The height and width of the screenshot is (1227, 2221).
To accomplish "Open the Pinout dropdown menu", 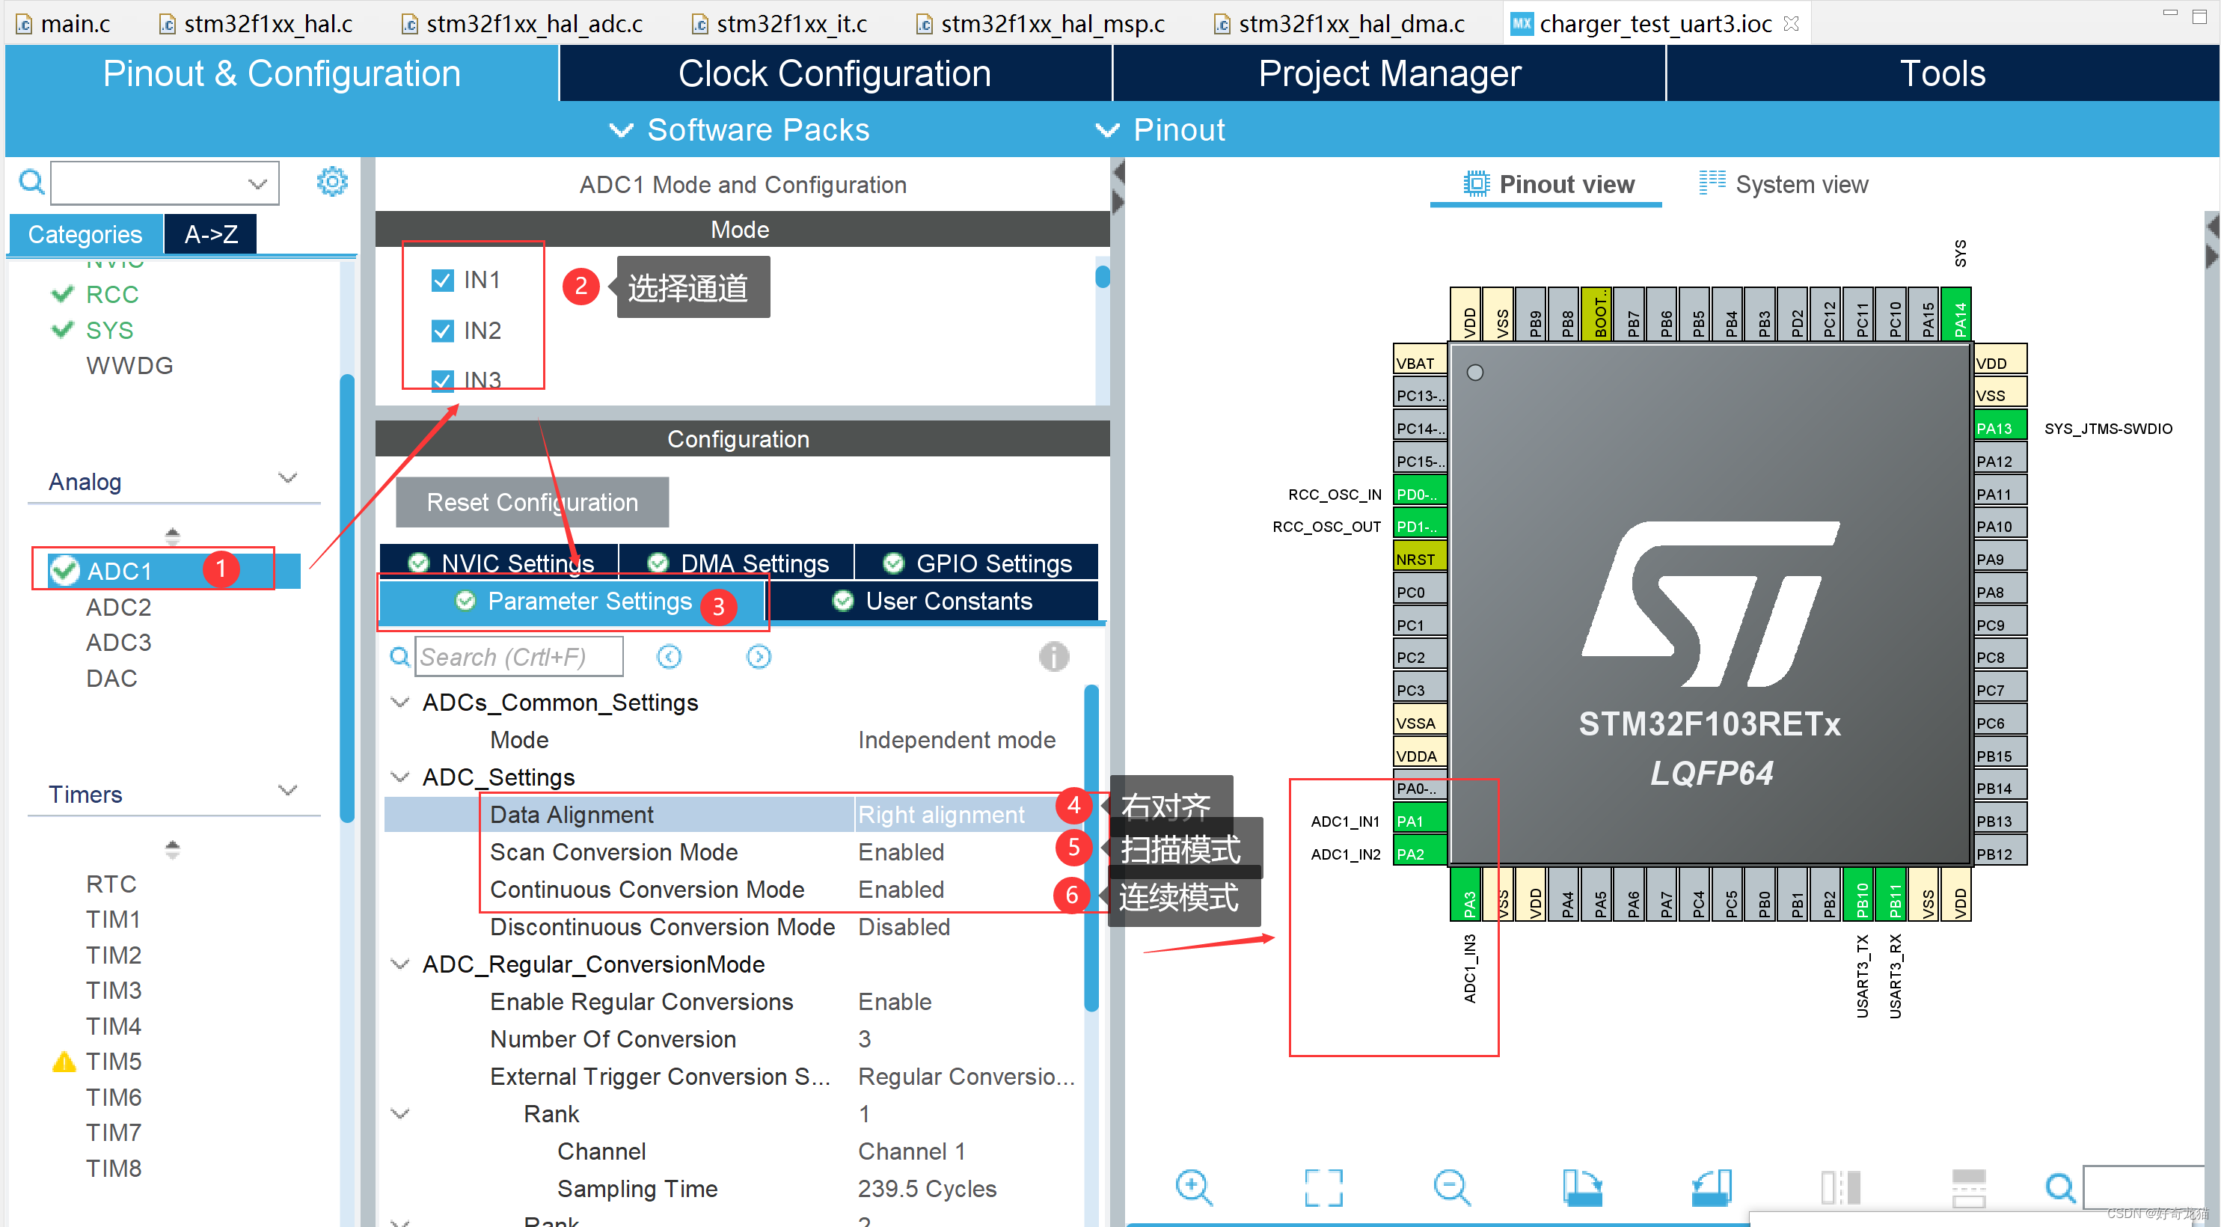I will click(x=1159, y=130).
